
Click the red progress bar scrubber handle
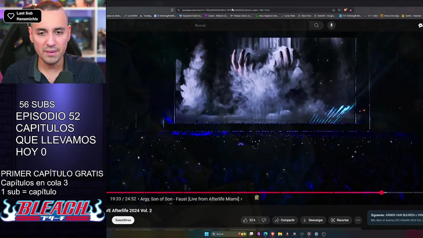coord(382,192)
